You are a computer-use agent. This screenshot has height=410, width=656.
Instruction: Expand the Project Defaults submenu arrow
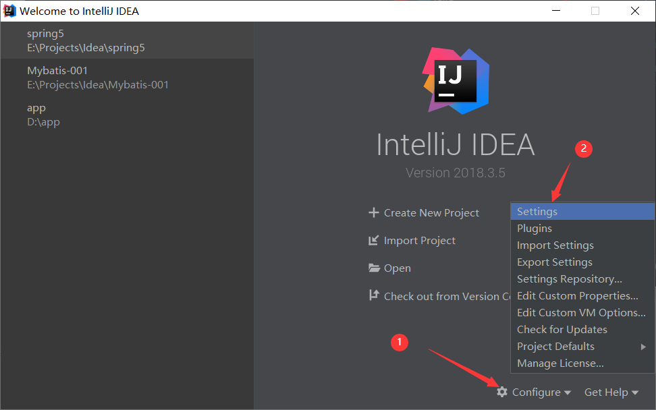coord(643,347)
